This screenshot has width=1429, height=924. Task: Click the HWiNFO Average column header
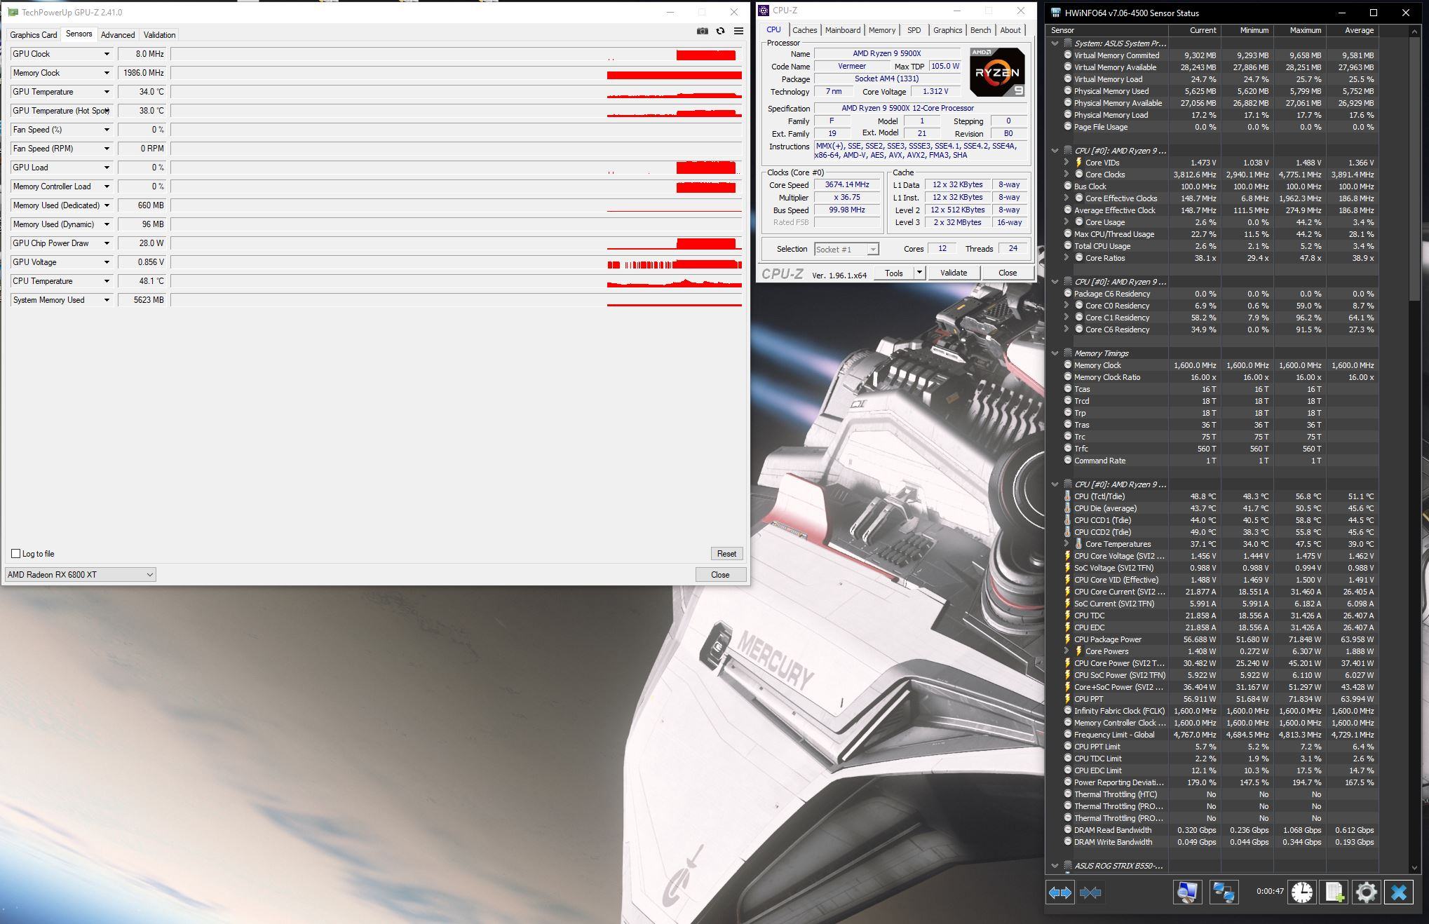pyautogui.click(x=1352, y=30)
